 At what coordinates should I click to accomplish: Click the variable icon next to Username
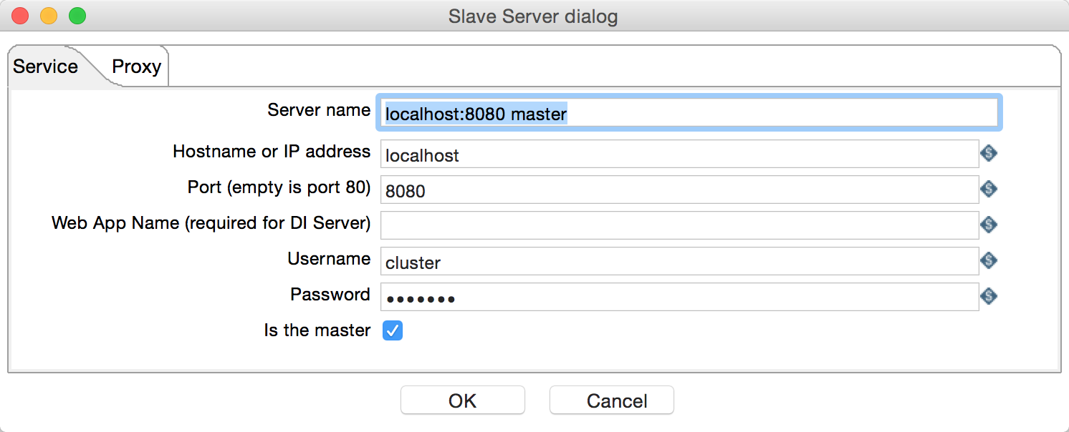coord(989,260)
